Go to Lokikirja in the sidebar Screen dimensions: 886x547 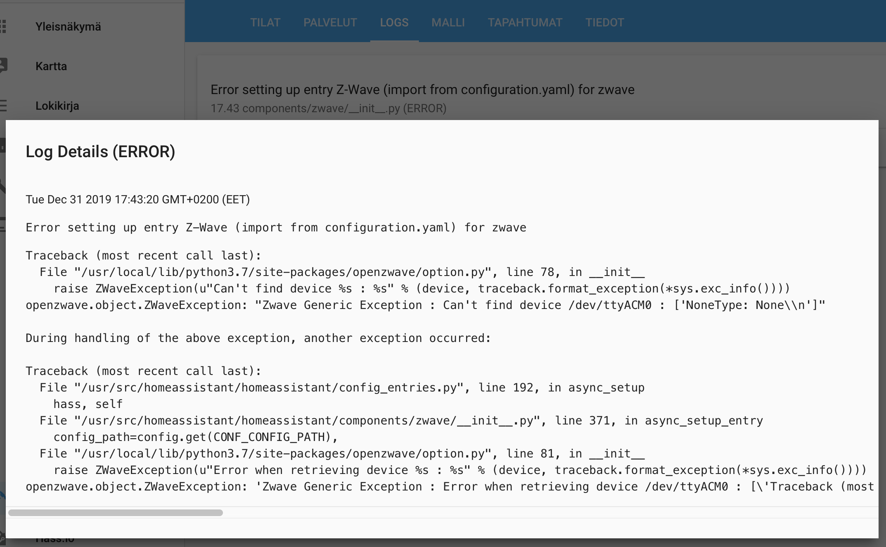click(57, 106)
